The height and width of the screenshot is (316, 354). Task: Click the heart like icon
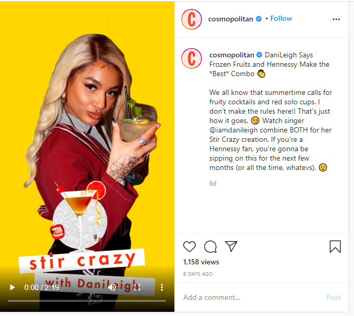click(189, 247)
